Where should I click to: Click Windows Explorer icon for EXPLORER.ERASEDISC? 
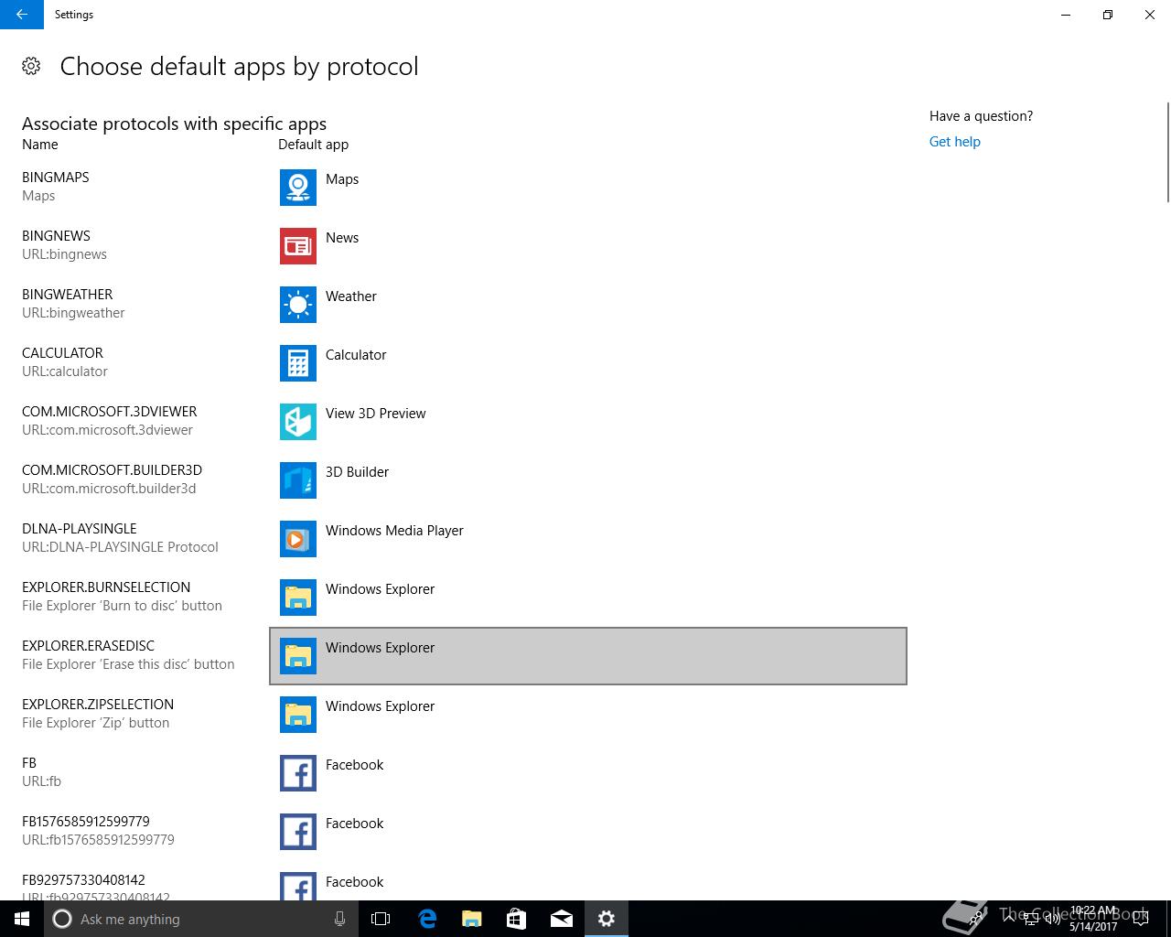(x=298, y=656)
